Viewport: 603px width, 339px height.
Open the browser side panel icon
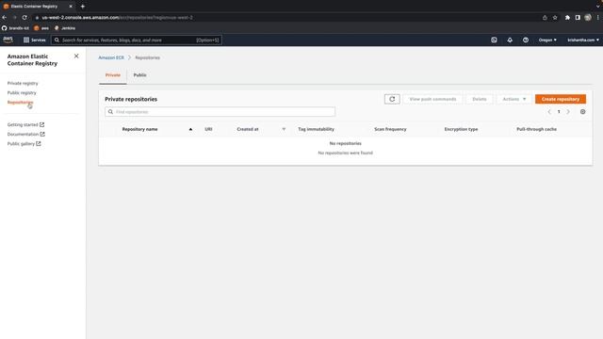[578, 18]
